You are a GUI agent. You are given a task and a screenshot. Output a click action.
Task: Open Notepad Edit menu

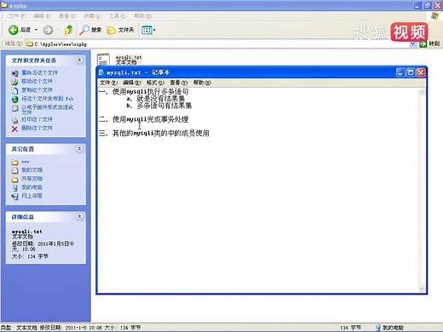point(132,83)
